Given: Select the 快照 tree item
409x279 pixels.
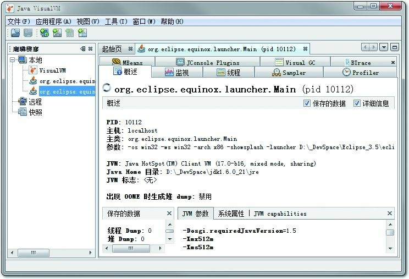Looking at the screenshot, I should click(x=35, y=112).
